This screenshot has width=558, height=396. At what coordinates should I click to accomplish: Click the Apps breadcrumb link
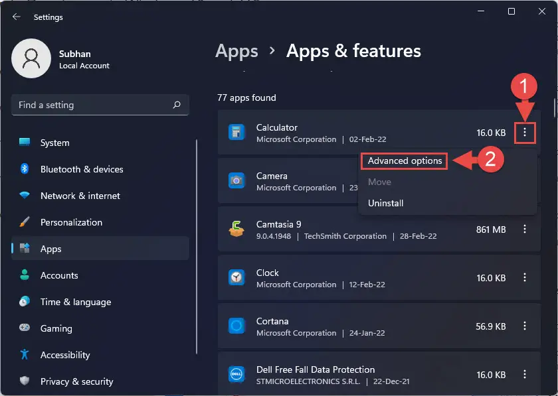[236, 51]
